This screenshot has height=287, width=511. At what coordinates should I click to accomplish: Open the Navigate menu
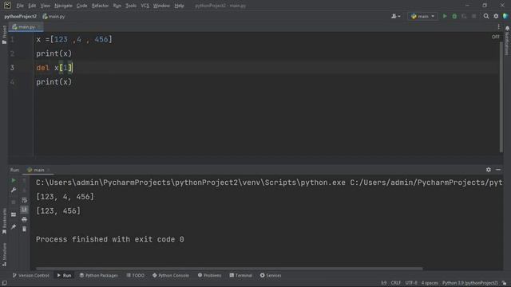63,6
